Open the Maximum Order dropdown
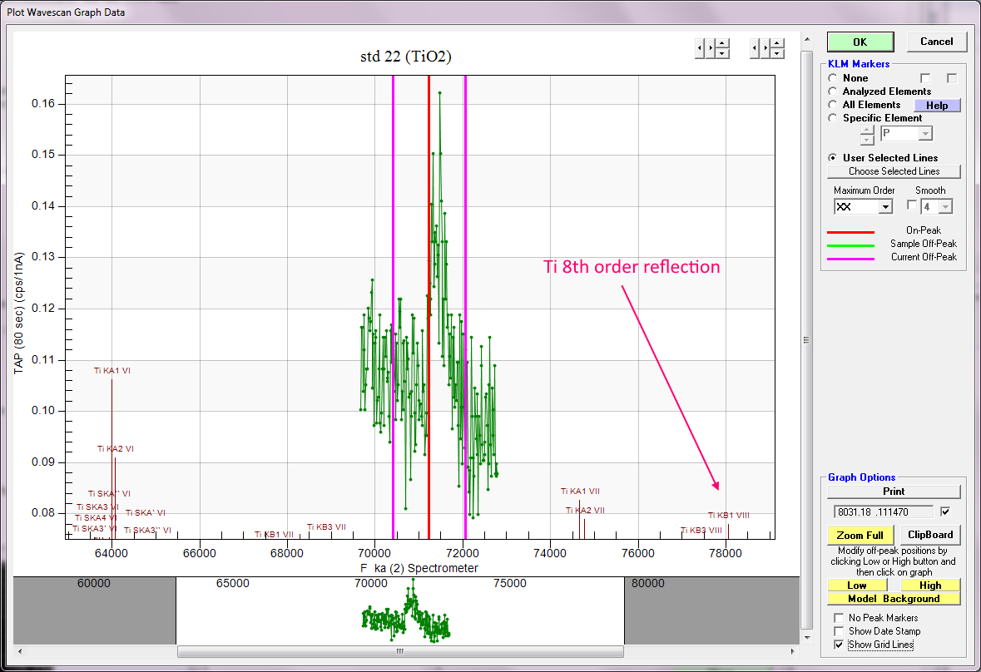981x672 pixels. pos(884,207)
